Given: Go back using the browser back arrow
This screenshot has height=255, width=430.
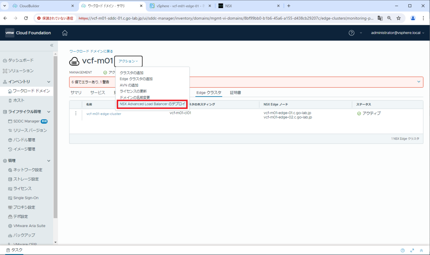Looking at the screenshot, I should [x=6, y=18].
